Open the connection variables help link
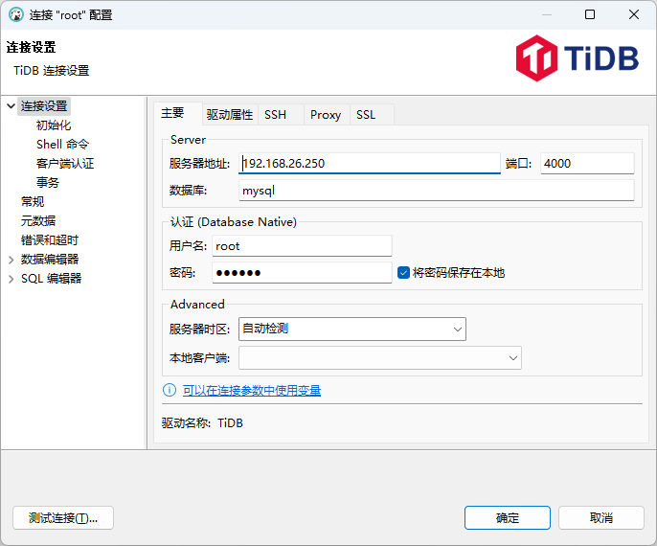 click(252, 391)
